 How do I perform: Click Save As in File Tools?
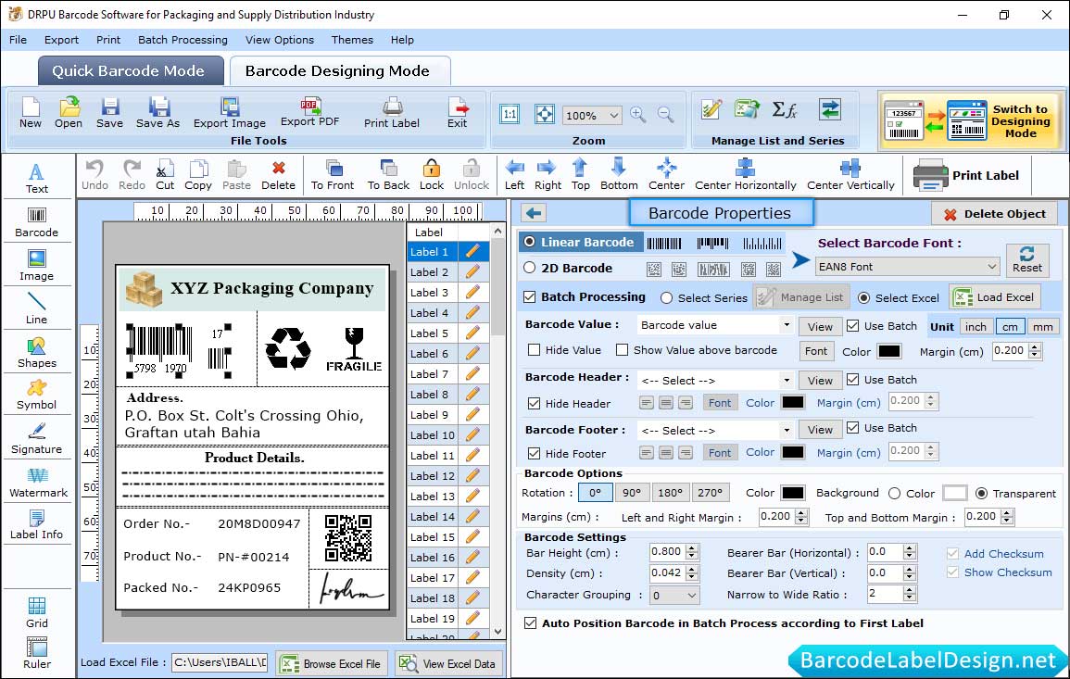click(157, 113)
